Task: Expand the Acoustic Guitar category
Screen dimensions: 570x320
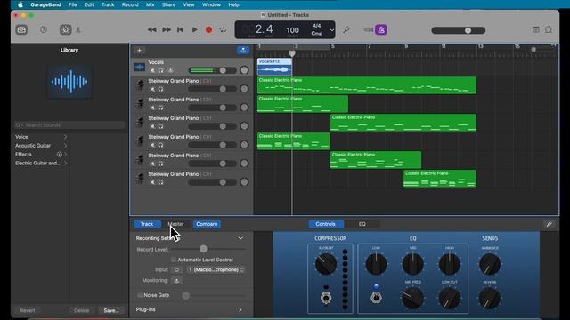Action: click(65, 146)
